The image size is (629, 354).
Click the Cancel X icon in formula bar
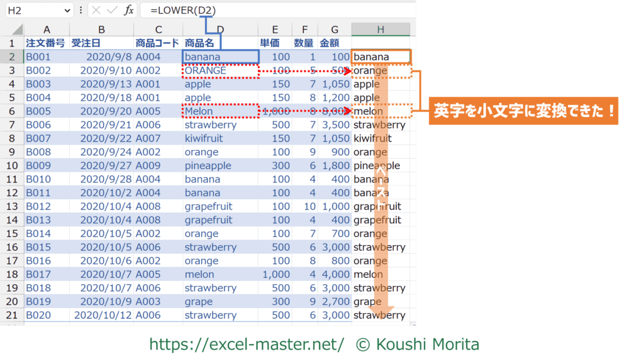click(97, 11)
